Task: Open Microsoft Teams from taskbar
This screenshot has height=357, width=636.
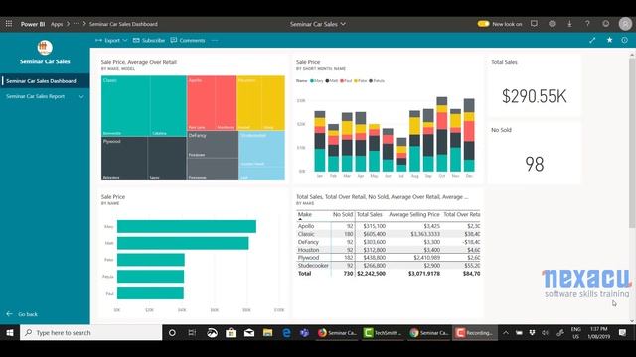Action: point(304,333)
